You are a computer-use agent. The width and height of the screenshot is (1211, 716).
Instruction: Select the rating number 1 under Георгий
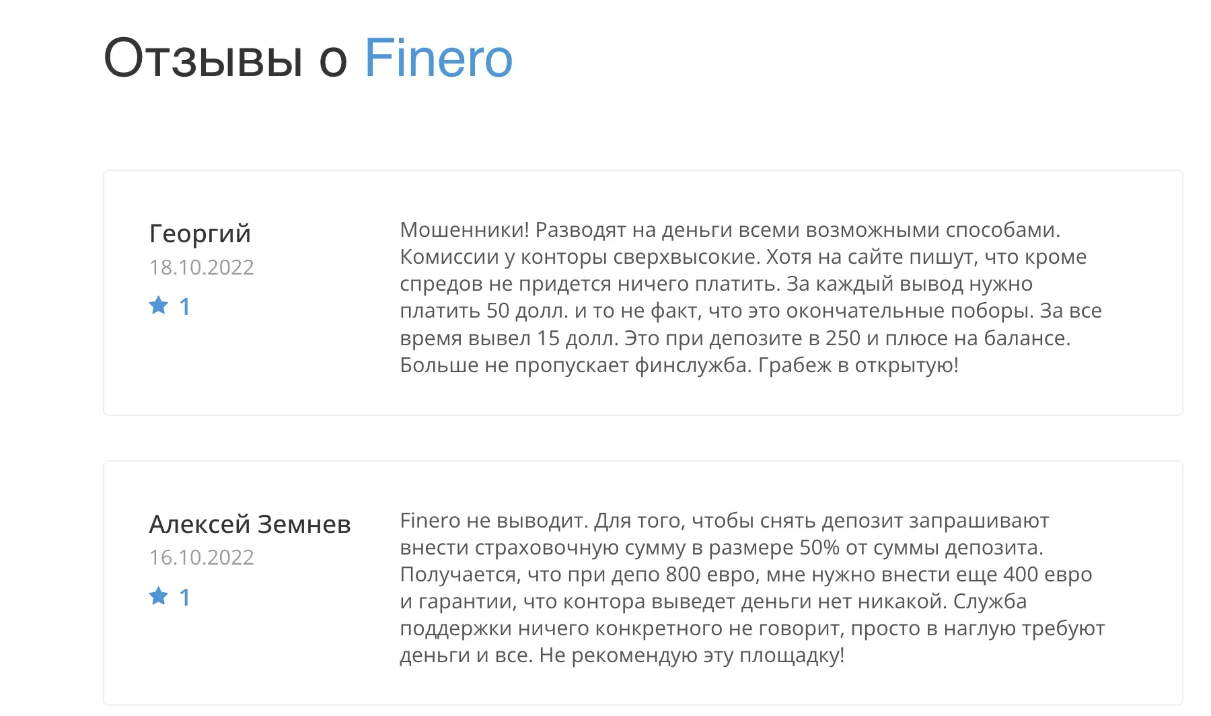pyautogui.click(x=185, y=307)
